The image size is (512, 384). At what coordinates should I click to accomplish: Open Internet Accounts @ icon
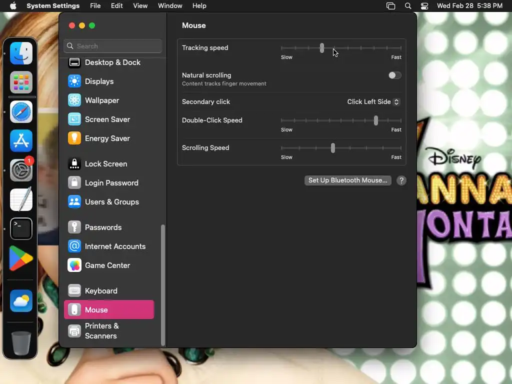(x=74, y=246)
